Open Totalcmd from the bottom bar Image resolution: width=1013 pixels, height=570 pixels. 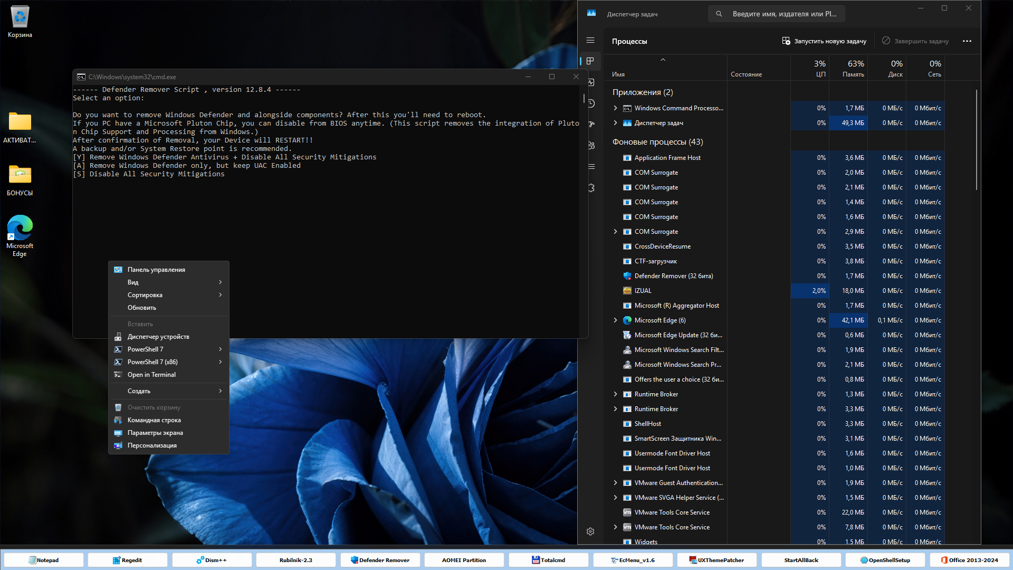point(549,560)
